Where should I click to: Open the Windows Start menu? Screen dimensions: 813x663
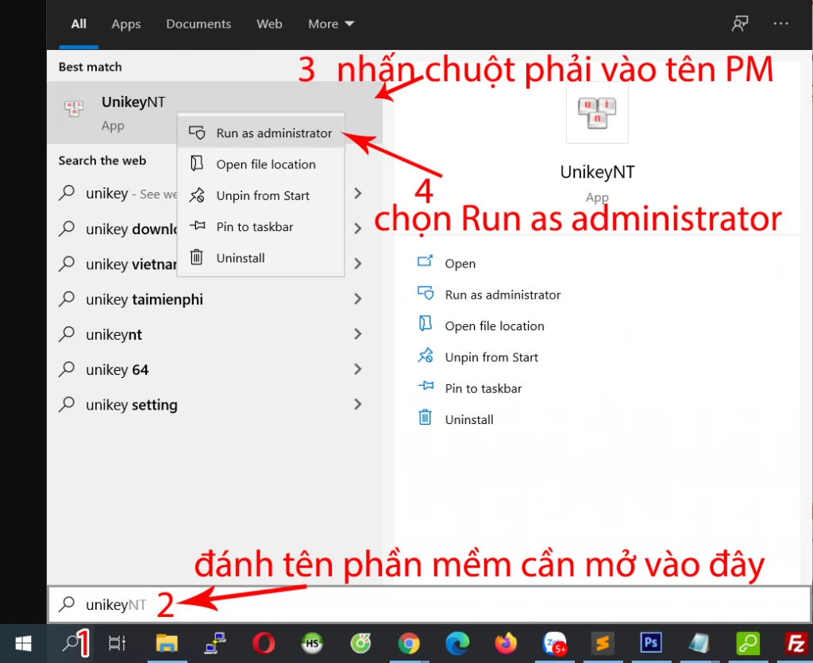pyautogui.click(x=23, y=643)
